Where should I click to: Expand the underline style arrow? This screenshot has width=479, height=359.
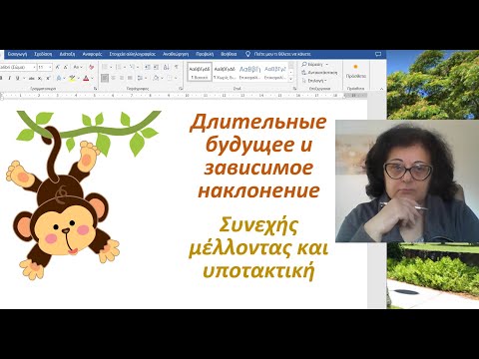point(24,78)
